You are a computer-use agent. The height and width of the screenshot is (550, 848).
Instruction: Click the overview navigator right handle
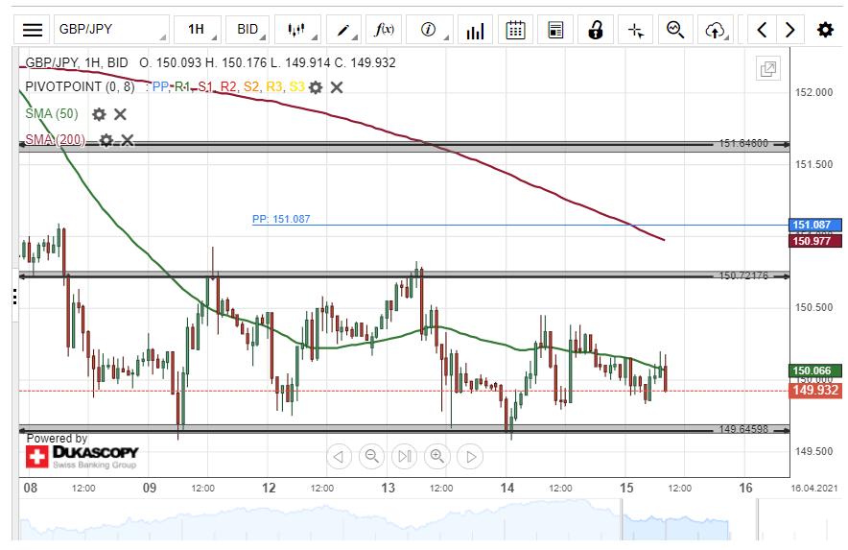758,519
